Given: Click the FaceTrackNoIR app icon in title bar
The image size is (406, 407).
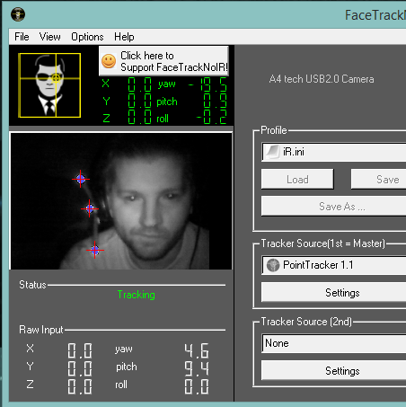Looking at the screenshot, I should tap(18, 14).
